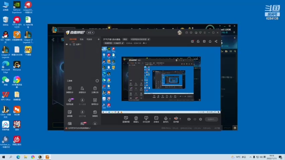Image resolution: width=285 pixels, height=160 pixels.
Task: Click the share icon in stream header
Action: pyautogui.click(x=216, y=41)
